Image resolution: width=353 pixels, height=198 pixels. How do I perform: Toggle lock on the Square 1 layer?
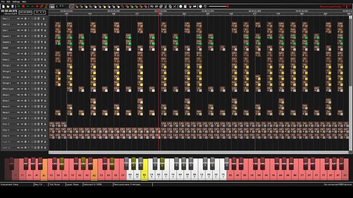25,36
